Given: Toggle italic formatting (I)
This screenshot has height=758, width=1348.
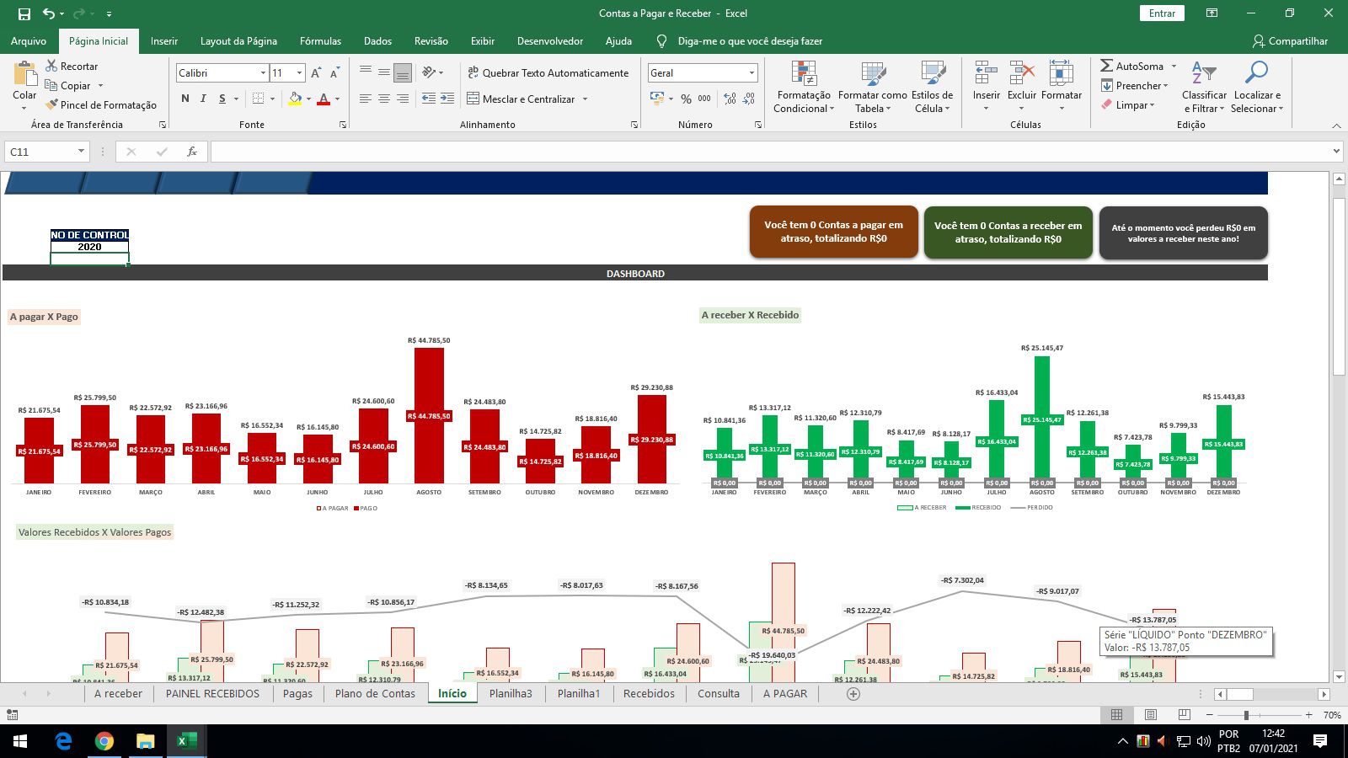Looking at the screenshot, I should coord(204,99).
